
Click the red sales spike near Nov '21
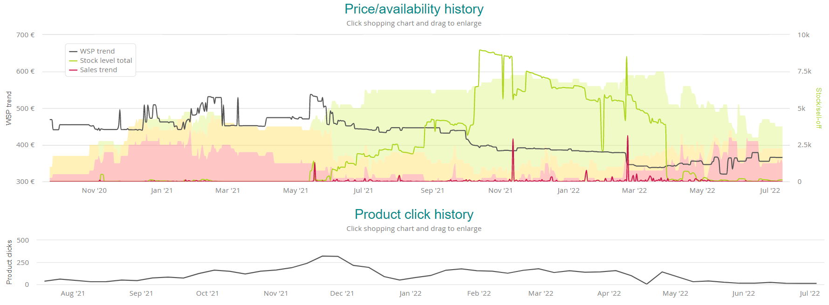(513, 139)
